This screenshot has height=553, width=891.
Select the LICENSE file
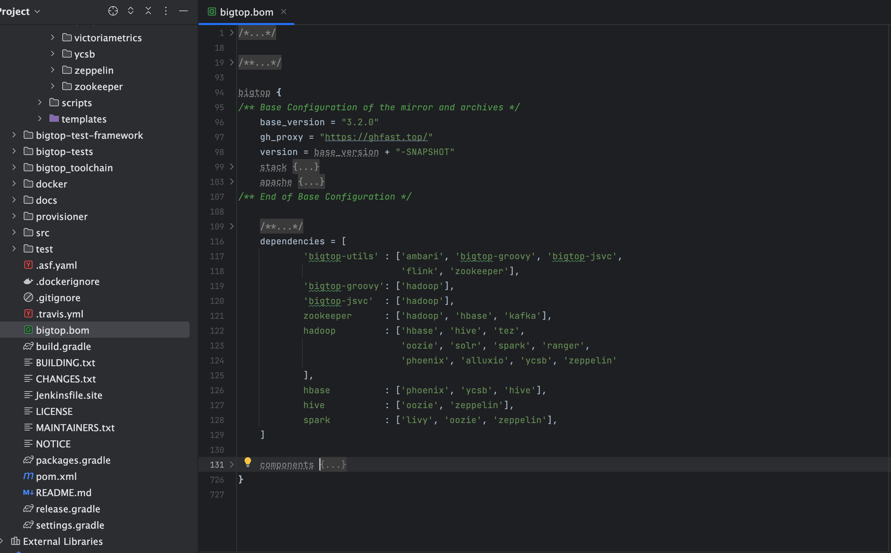pyautogui.click(x=54, y=412)
